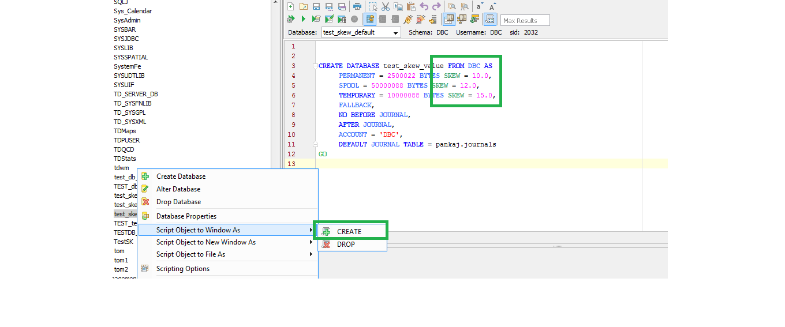Click the Max Results input field
785x327 pixels.
[x=525, y=20]
